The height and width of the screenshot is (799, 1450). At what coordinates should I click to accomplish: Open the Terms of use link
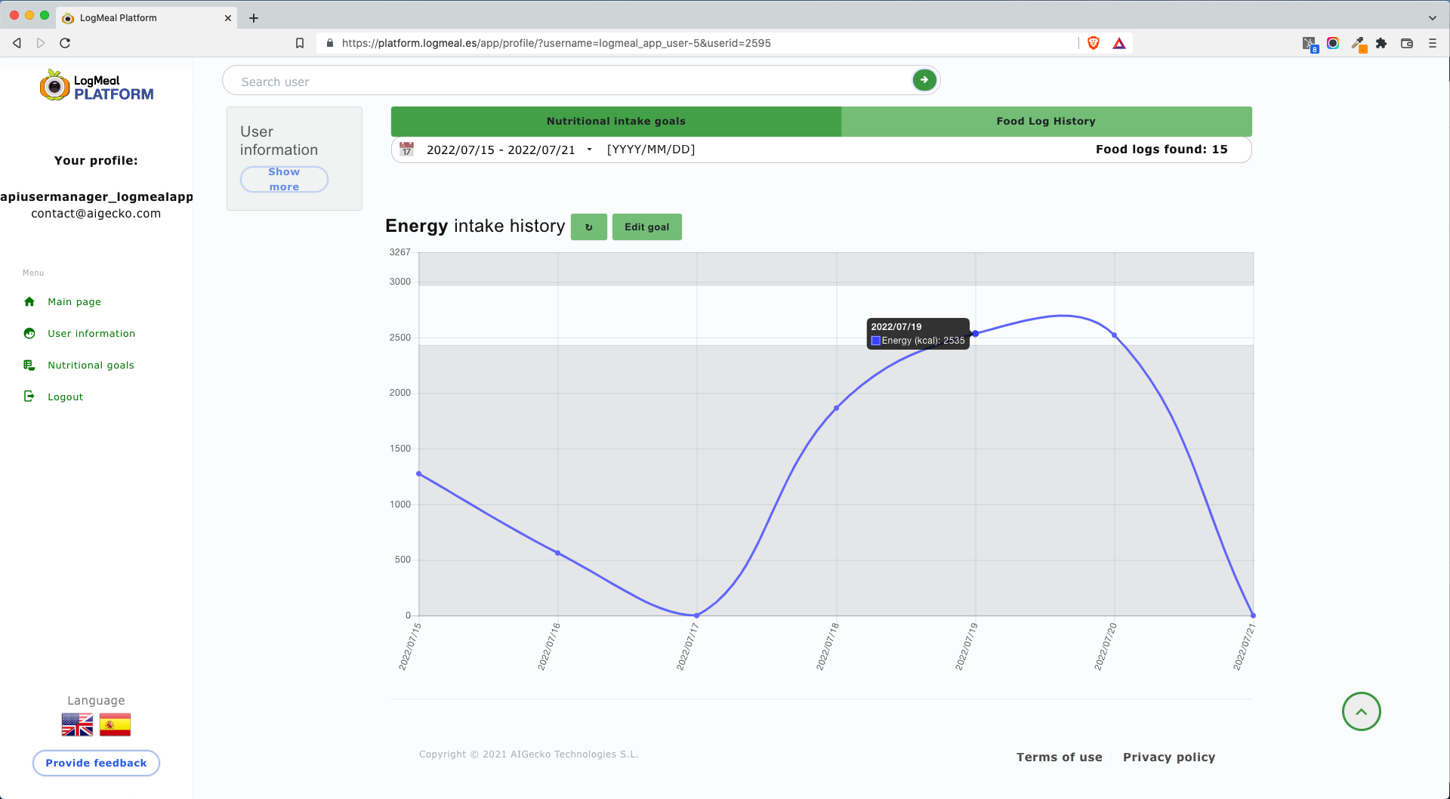1059,757
